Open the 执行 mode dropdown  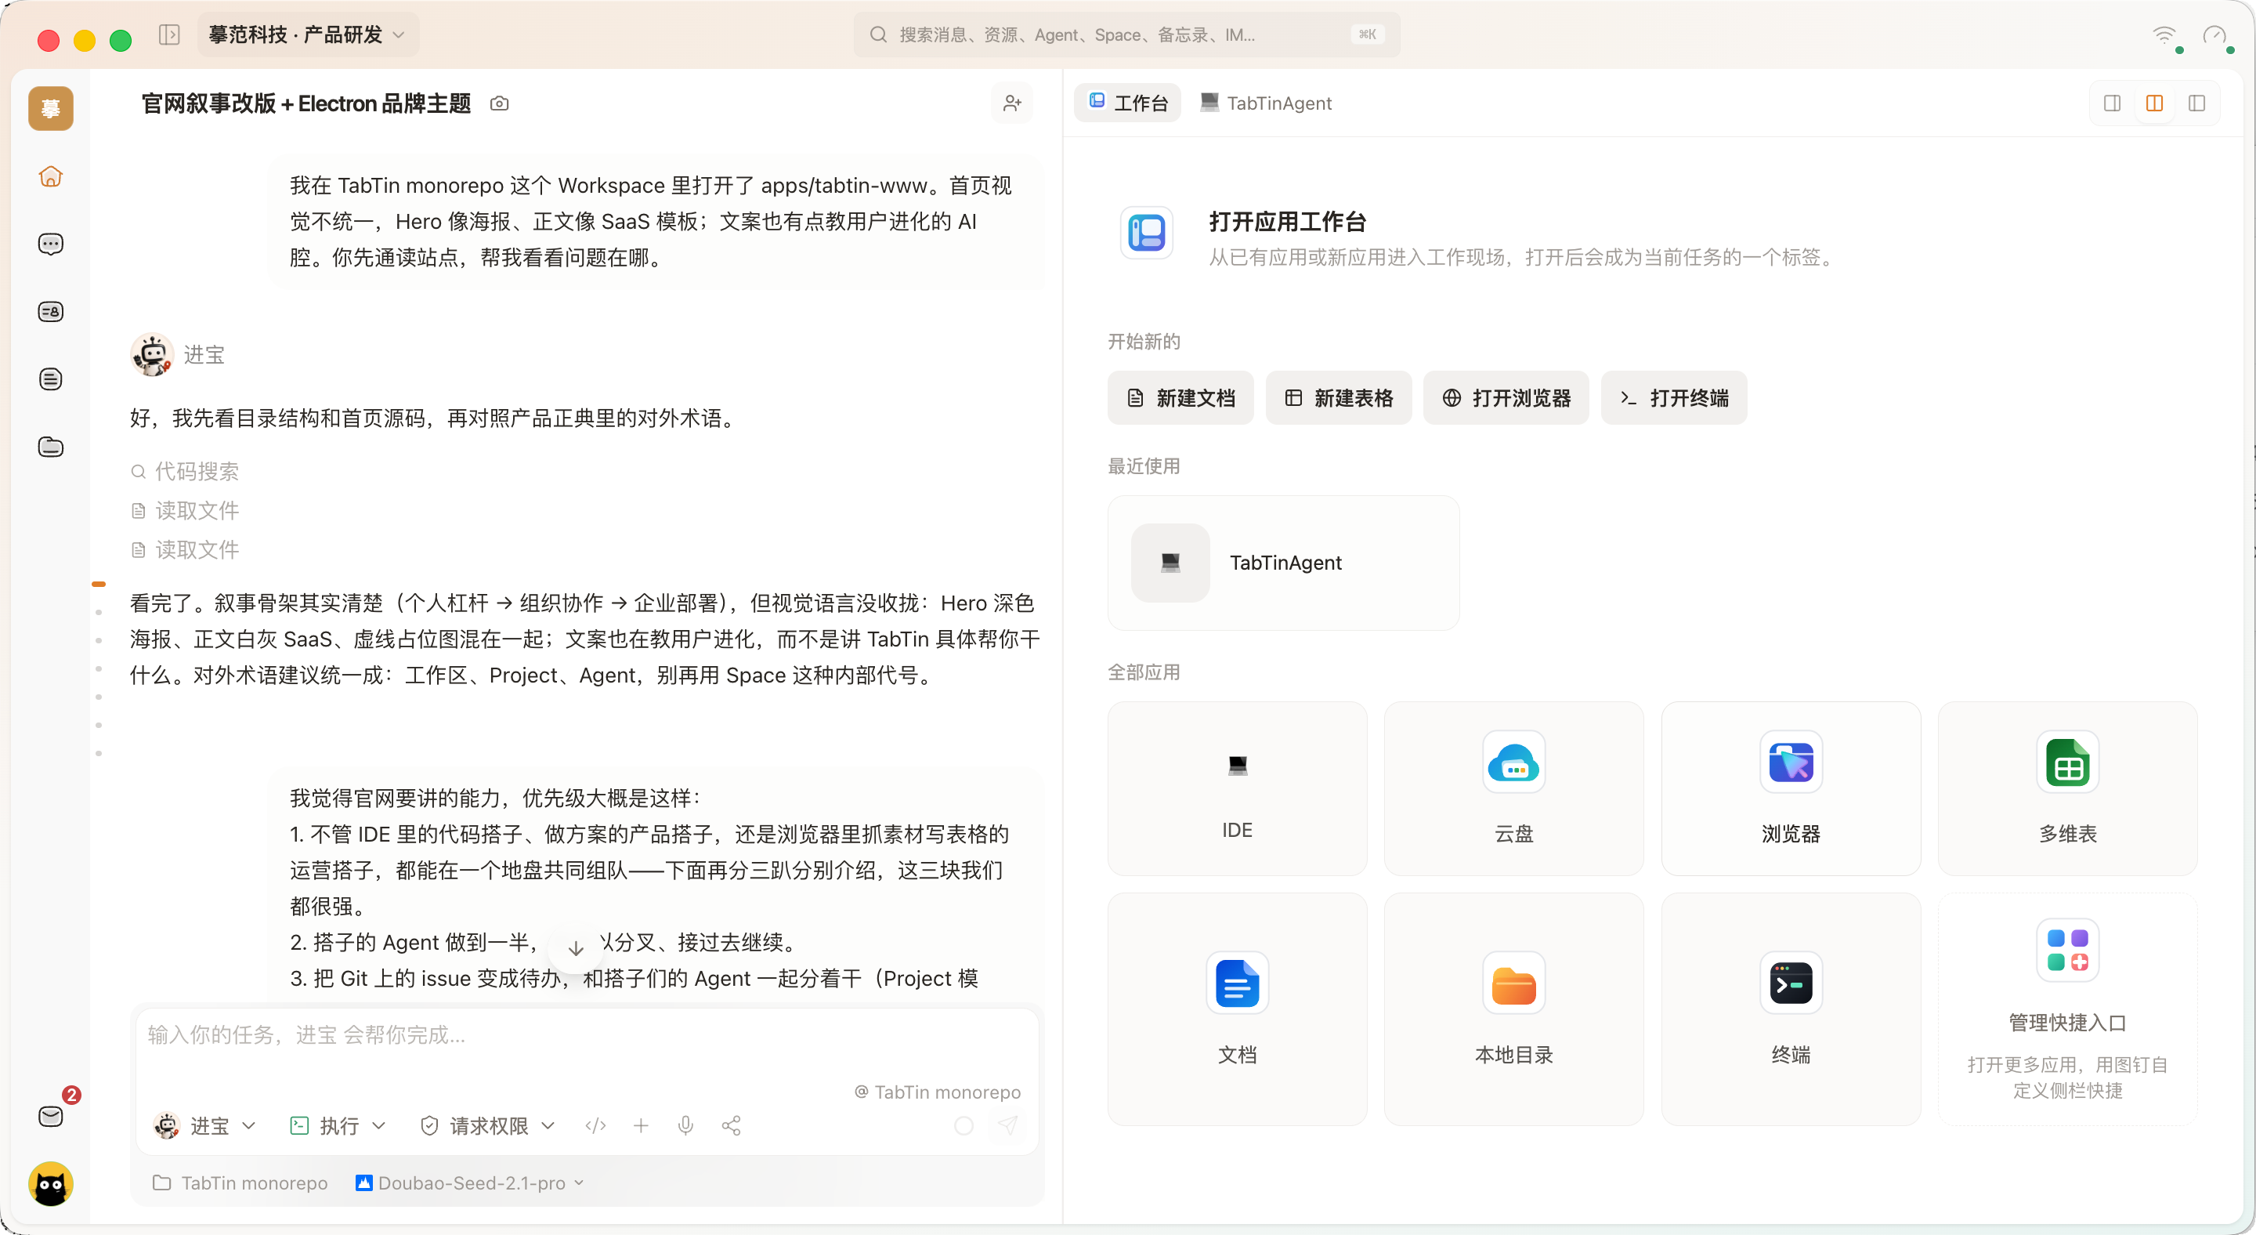click(x=338, y=1125)
